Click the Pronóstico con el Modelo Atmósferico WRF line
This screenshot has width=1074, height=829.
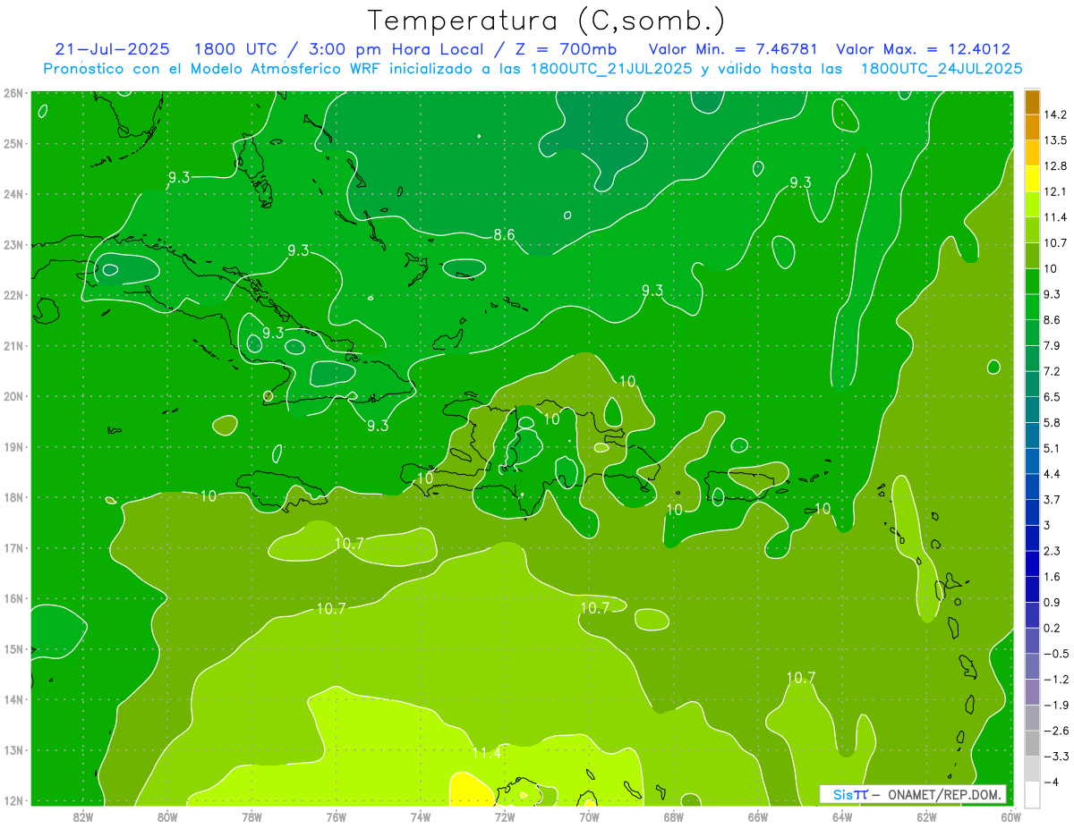[x=533, y=68]
